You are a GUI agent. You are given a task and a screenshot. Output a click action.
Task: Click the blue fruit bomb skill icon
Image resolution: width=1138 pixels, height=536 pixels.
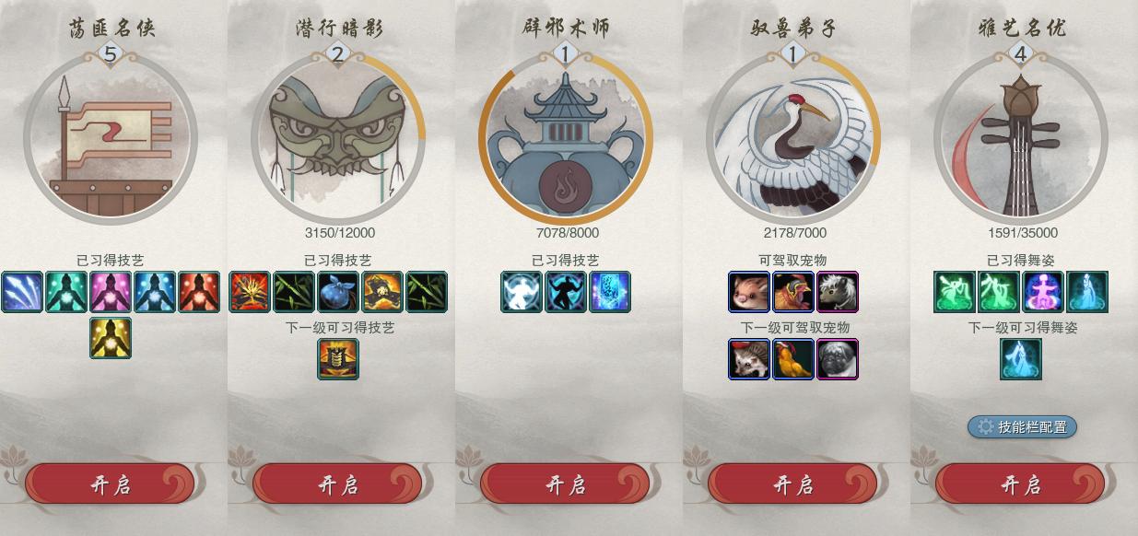pos(338,292)
